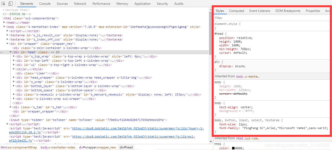Expand the s_is_result_css textarea node
This screenshot has height=150, width=332.
[7, 35]
